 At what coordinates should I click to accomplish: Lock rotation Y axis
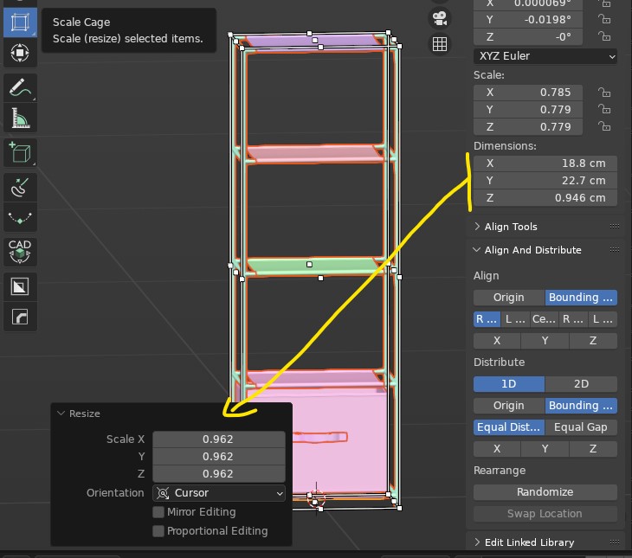[x=603, y=19]
